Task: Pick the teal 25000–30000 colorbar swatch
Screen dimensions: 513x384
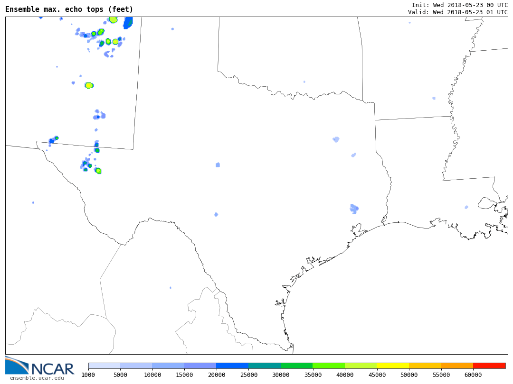Action: tap(265, 366)
